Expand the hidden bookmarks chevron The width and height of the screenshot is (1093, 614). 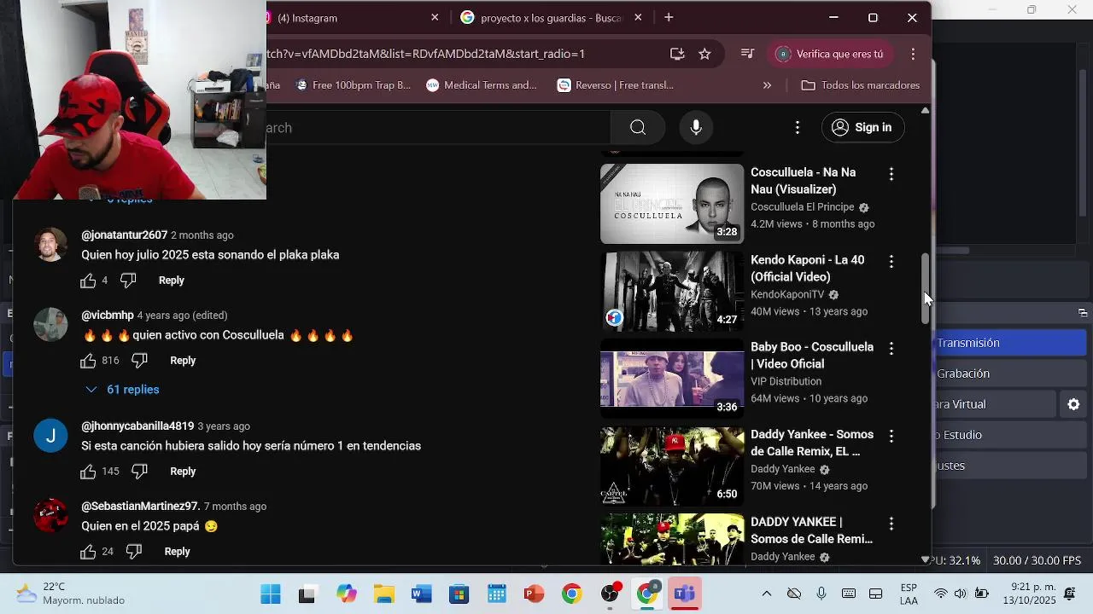767,85
